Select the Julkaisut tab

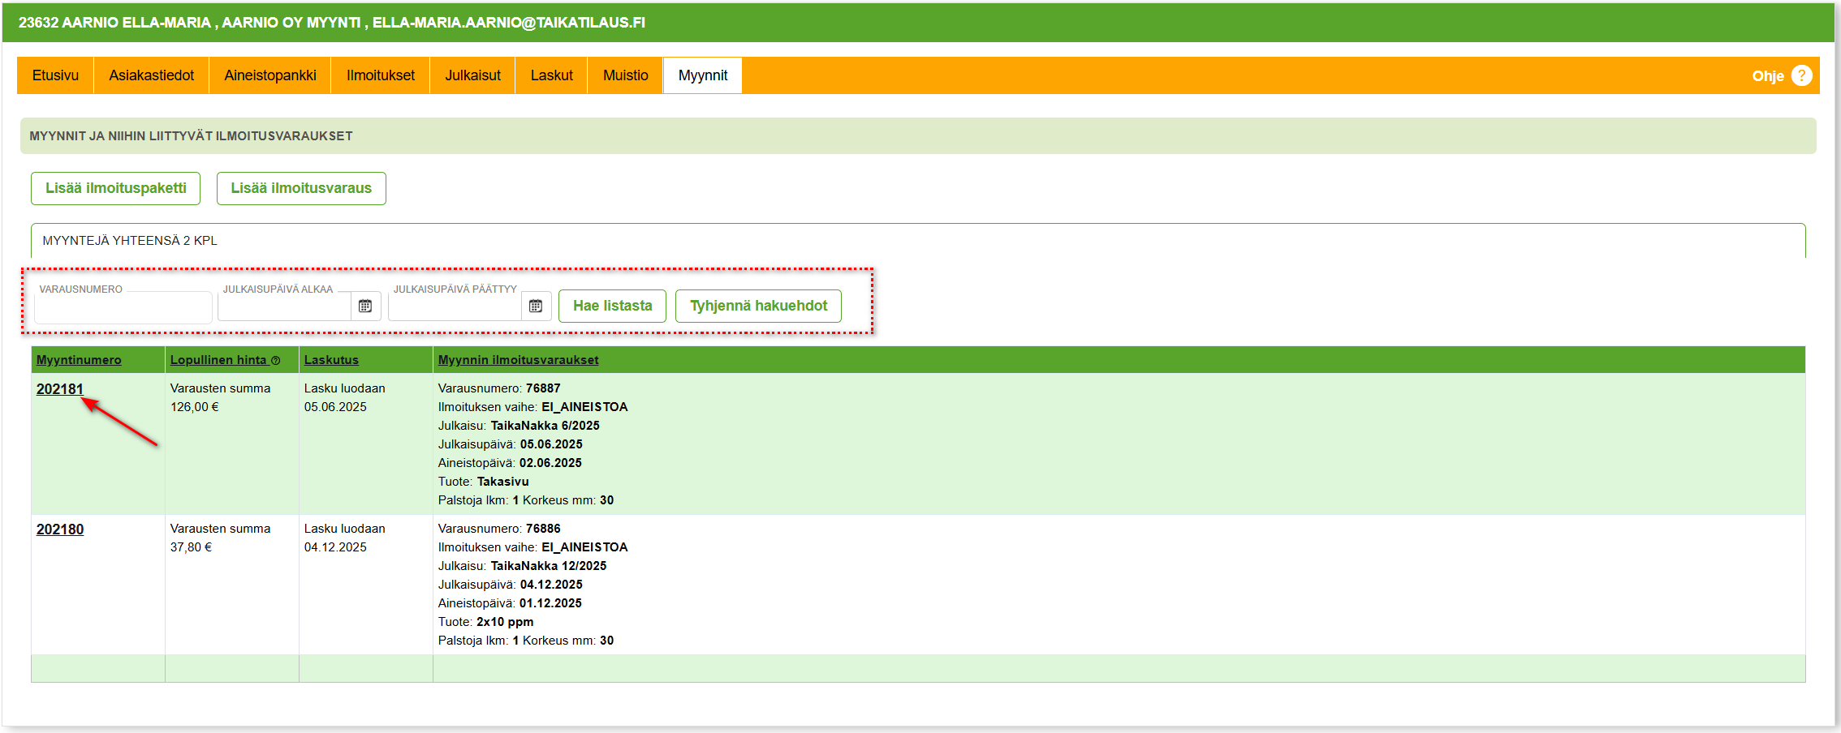click(x=472, y=75)
